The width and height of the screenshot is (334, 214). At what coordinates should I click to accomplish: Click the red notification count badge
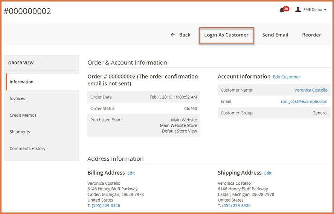[x=286, y=9]
